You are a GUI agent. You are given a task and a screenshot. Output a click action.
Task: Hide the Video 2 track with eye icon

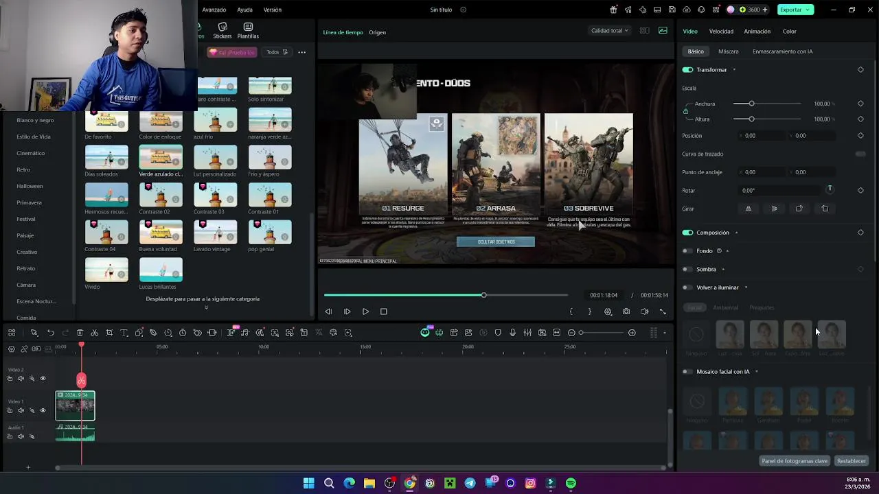[43, 379]
